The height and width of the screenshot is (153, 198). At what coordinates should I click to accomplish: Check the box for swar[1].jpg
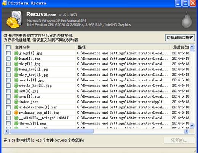pyautogui.click(x=8, y=96)
